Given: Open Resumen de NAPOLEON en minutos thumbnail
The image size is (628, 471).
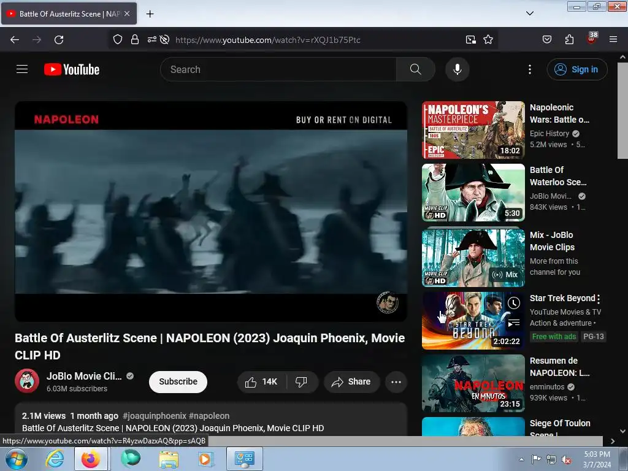Looking at the screenshot, I should click(x=473, y=383).
